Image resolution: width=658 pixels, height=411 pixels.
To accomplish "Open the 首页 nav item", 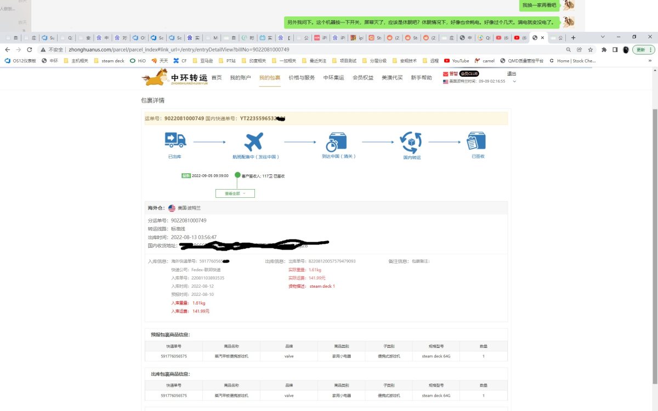I will point(217,78).
